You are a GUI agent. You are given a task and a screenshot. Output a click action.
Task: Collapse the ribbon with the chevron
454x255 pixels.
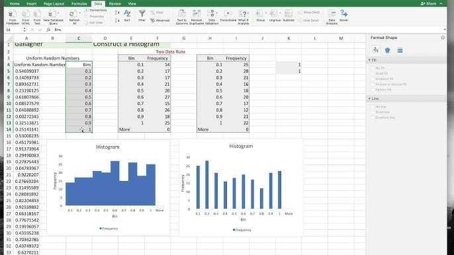(441, 3)
